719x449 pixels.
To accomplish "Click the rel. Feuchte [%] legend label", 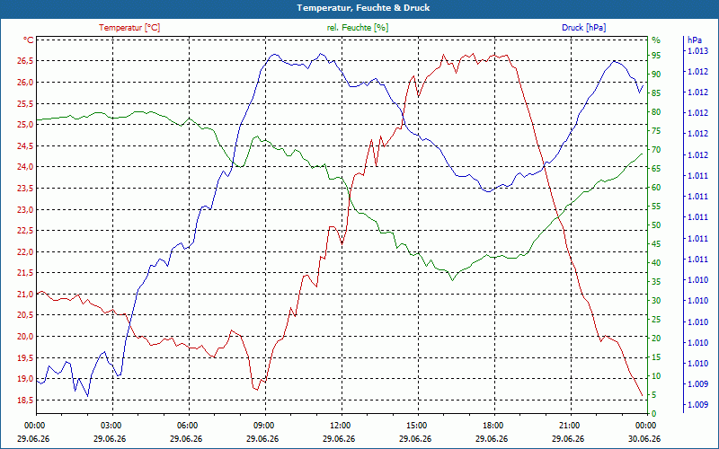I will point(357,28).
